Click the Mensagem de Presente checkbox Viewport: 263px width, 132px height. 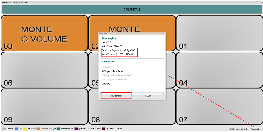pyautogui.click(x=102, y=80)
